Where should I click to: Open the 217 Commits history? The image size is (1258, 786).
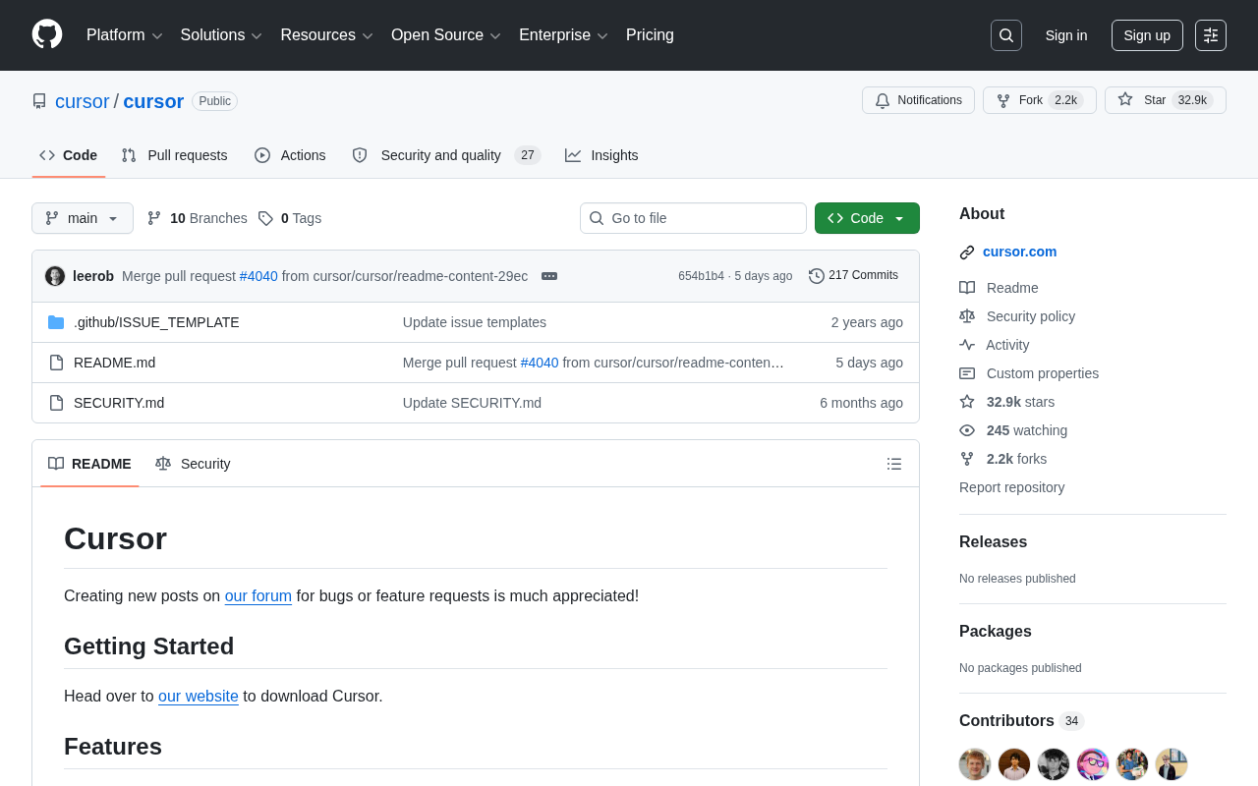(x=853, y=276)
